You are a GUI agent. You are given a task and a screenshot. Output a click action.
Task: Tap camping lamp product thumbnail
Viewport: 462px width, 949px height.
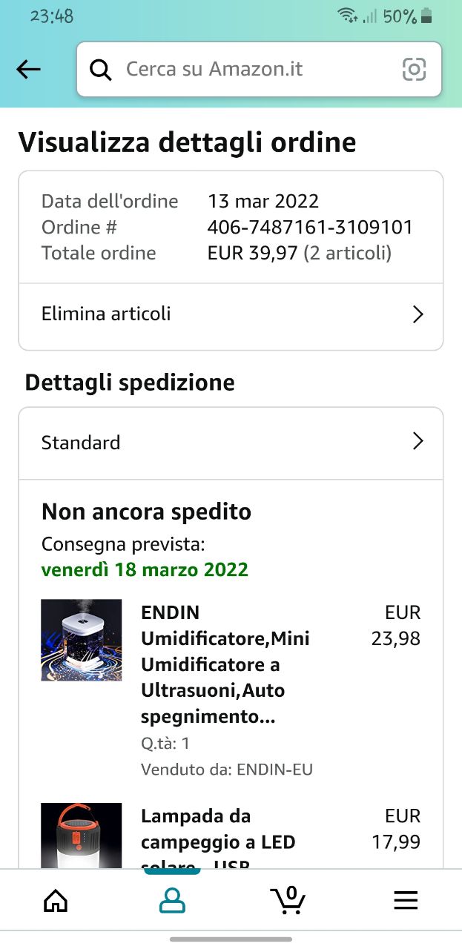82,836
